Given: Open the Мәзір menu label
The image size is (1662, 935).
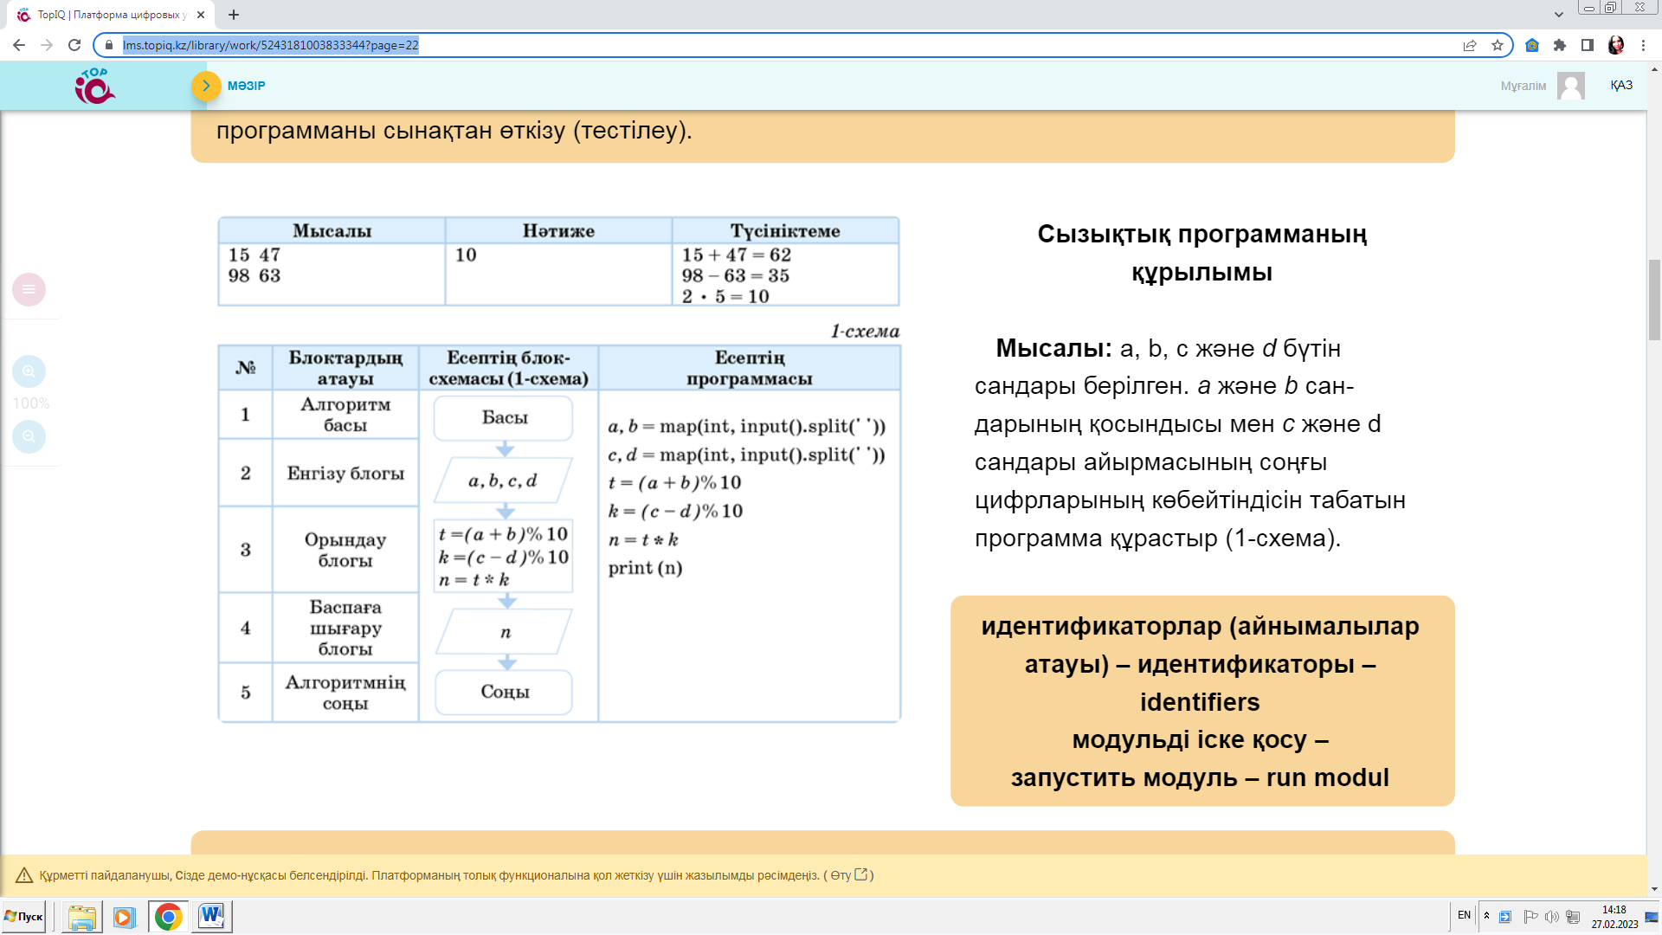Looking at the screenshot, I should [247, 86].
